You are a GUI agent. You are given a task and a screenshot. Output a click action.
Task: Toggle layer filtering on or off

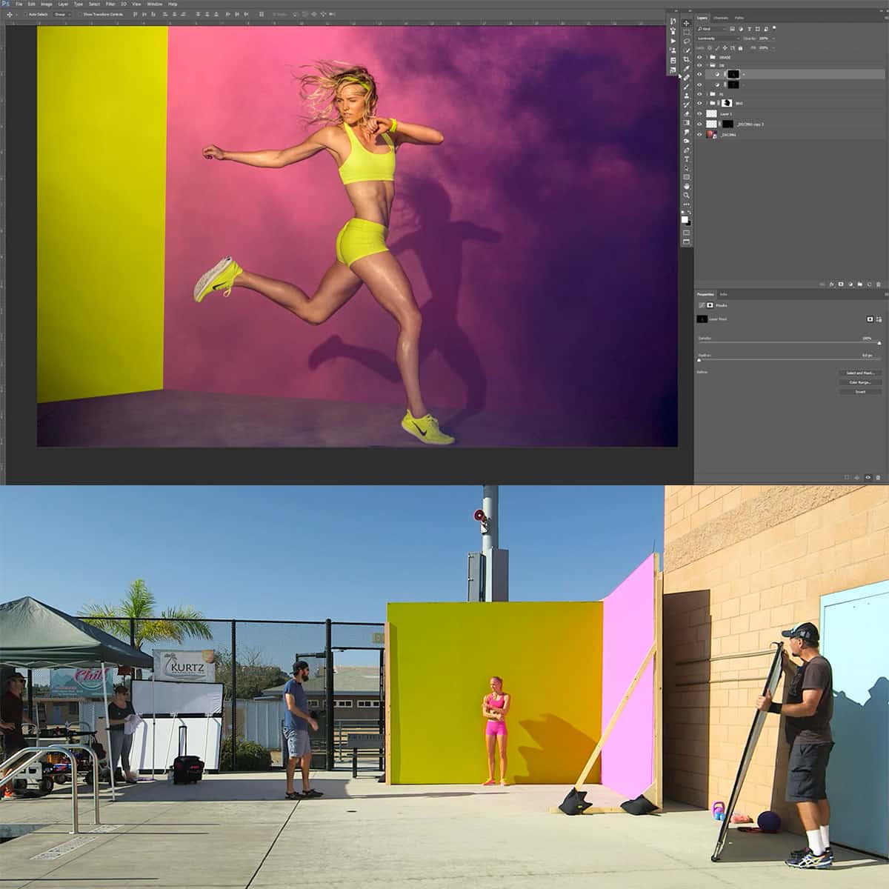click(x=774, y=27)
